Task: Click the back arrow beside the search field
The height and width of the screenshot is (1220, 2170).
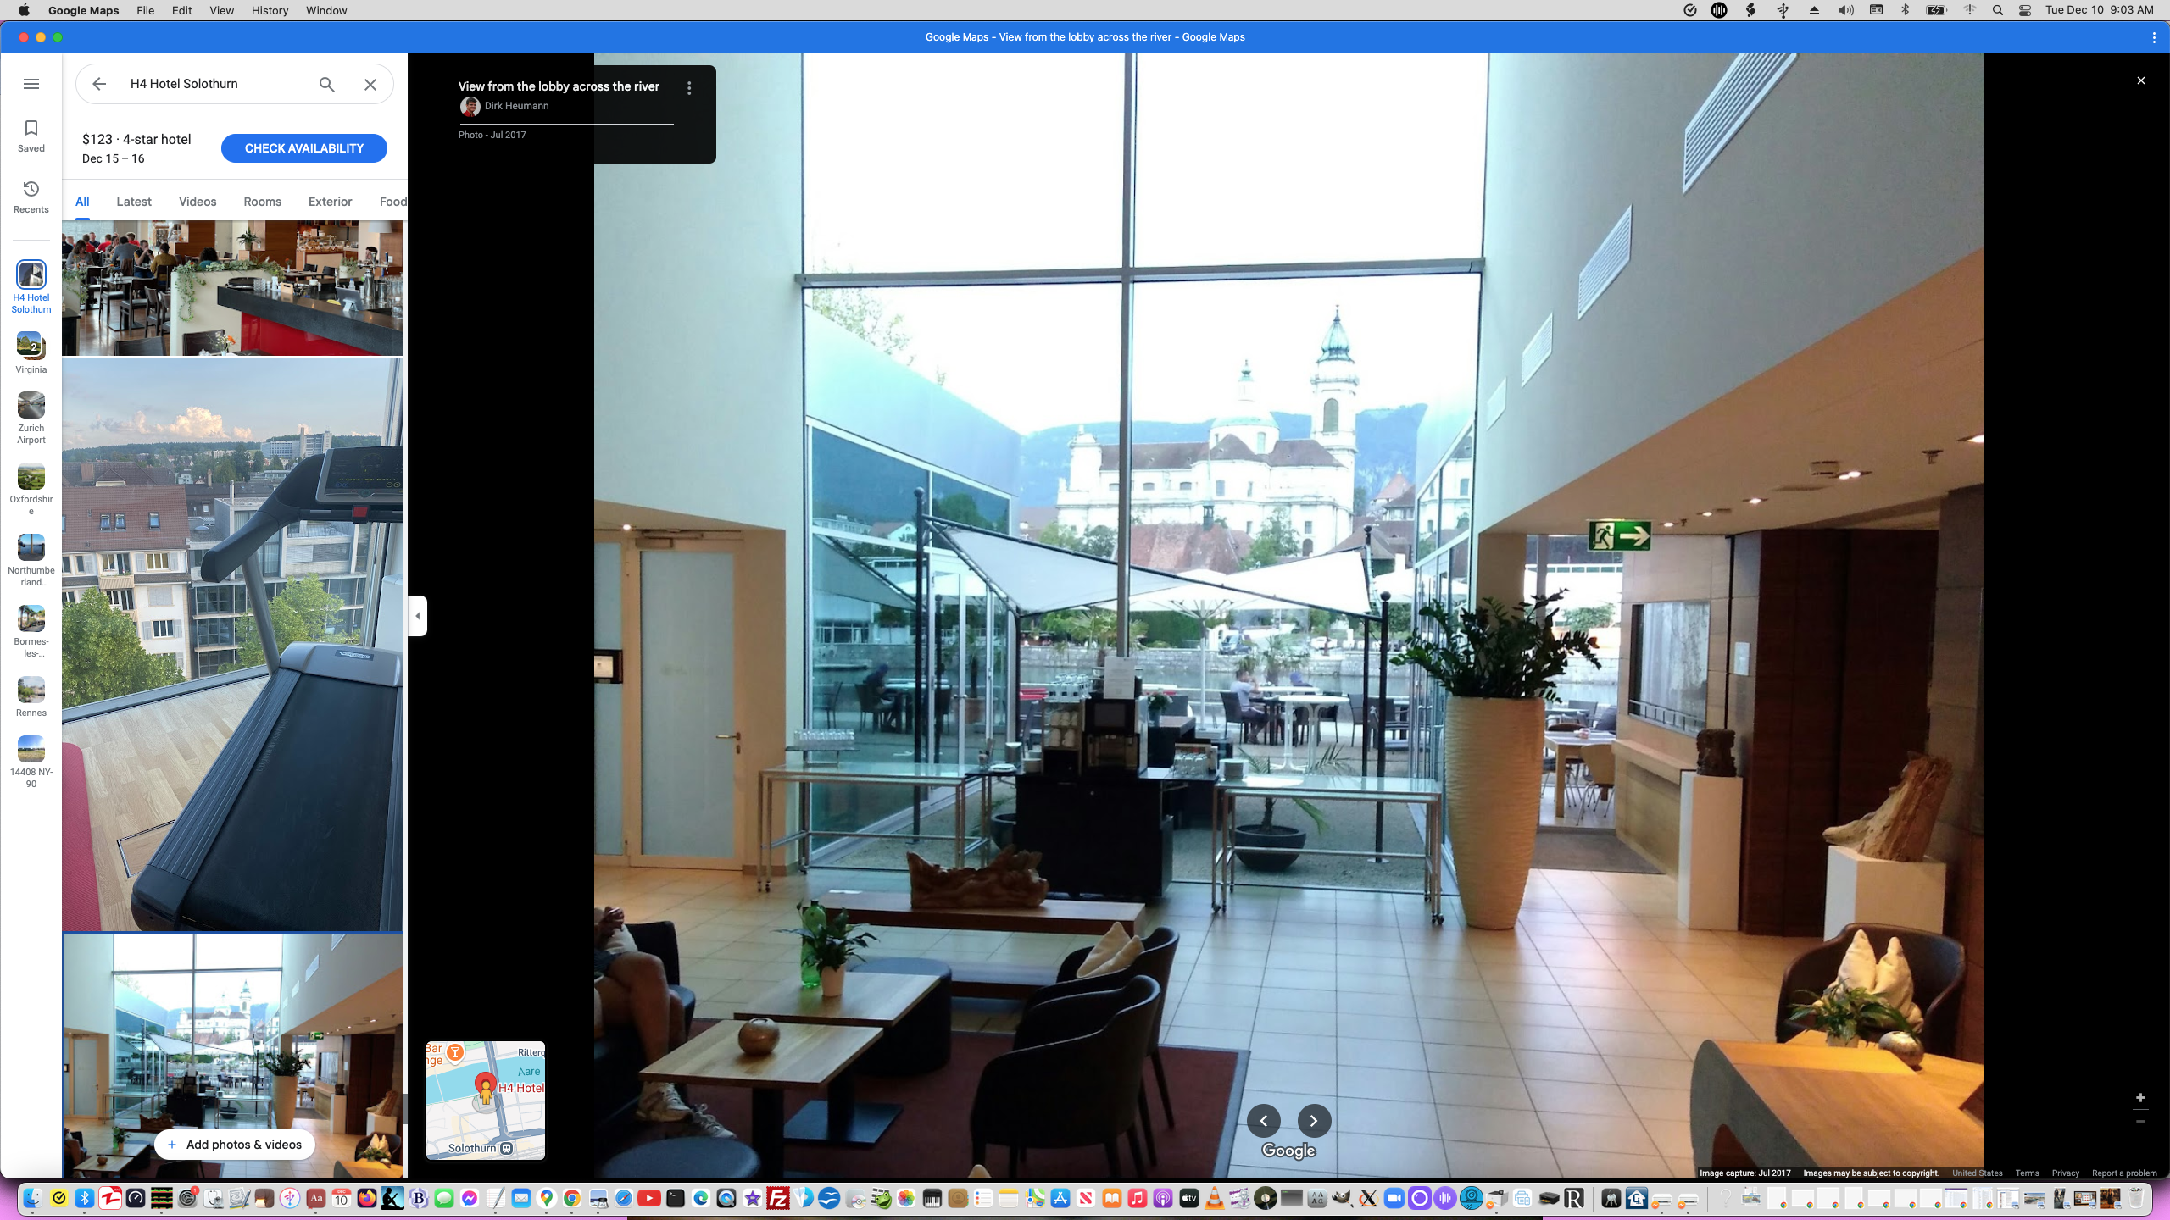Action: click(x=99, y=84)
